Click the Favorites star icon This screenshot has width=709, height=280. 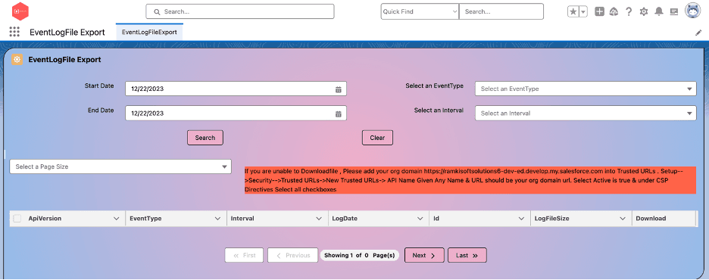tap(573, 12)
